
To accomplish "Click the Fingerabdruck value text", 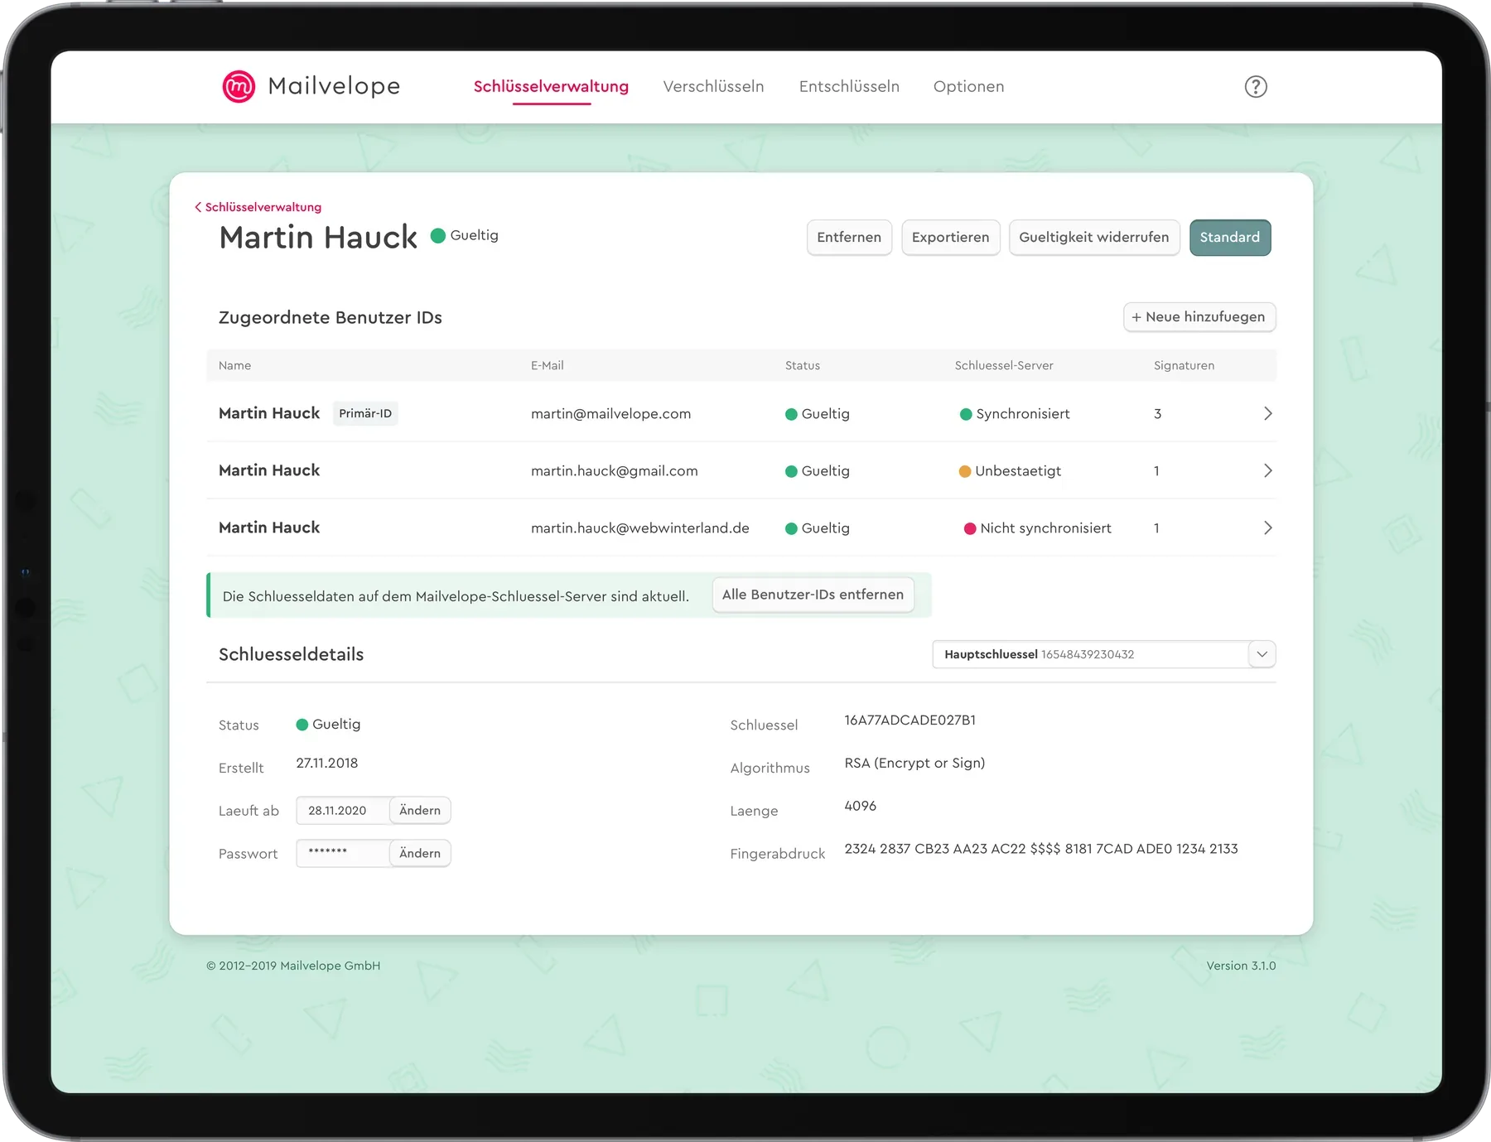I will pos(1041,849).
